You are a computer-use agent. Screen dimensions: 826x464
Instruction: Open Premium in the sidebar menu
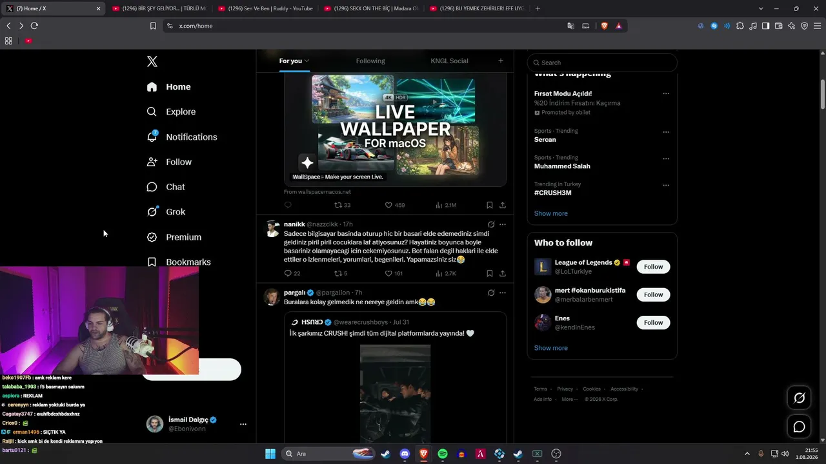pyautogui.click(x=174, y=237)
